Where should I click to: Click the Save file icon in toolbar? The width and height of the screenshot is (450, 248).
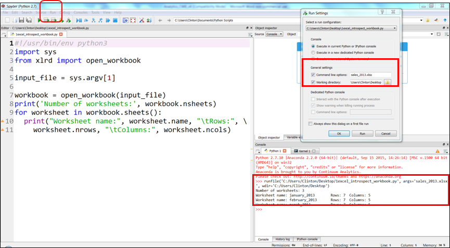(21, 20)
